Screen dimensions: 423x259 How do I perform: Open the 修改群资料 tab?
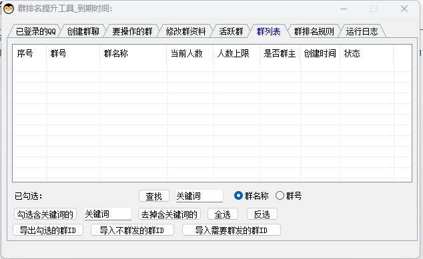(185, 31)
